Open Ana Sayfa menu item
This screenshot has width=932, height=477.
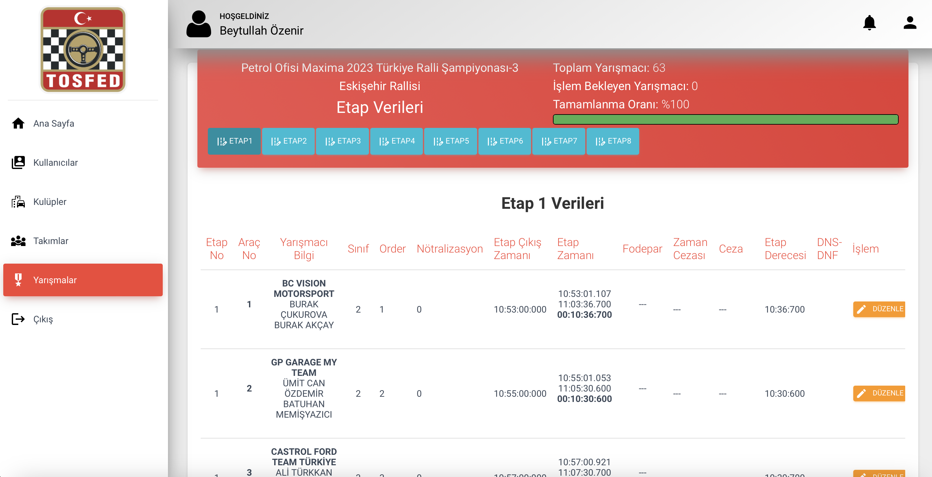[x=83, y=124]
